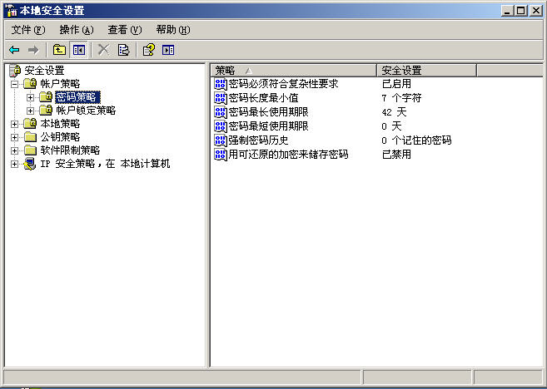
Task: Open the 查看(V) menu
Action: tap(125, 30)
